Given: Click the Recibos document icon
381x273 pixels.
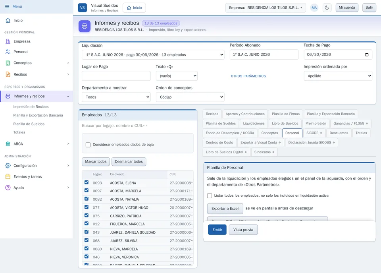Looking at the screenshot, I should coord(8,74).
